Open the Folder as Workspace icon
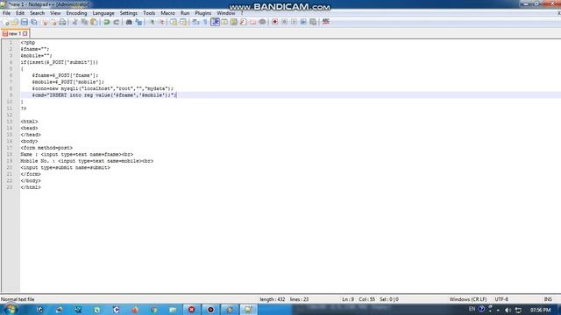Image resolution: width=561 pixels, height=315 pixels. (x=253, y=22)
